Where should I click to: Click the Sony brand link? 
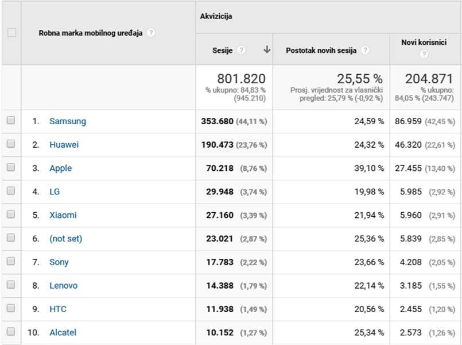pyautogui.click(x=59, y=262)
